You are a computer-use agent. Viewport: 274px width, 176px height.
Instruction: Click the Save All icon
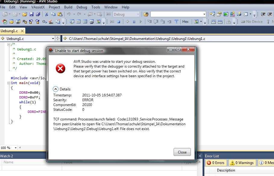(38, 14)
